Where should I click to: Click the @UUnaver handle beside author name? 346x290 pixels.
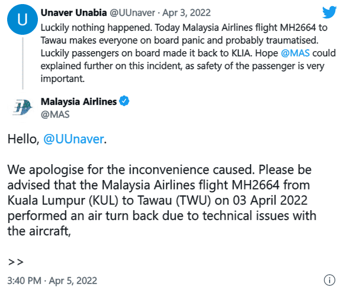[133, 13]
